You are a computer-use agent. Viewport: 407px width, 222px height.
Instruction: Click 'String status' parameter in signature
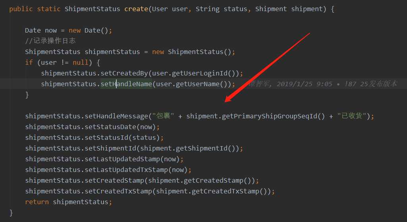pyautogui.click(x=221, y=9)
